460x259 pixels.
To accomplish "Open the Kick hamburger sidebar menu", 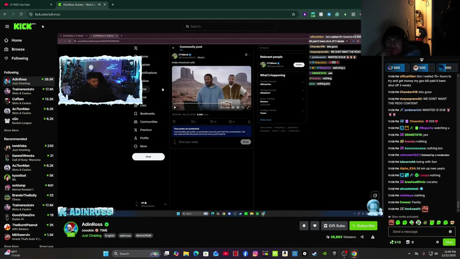I will pyautogui.click(x=7, y=26).
